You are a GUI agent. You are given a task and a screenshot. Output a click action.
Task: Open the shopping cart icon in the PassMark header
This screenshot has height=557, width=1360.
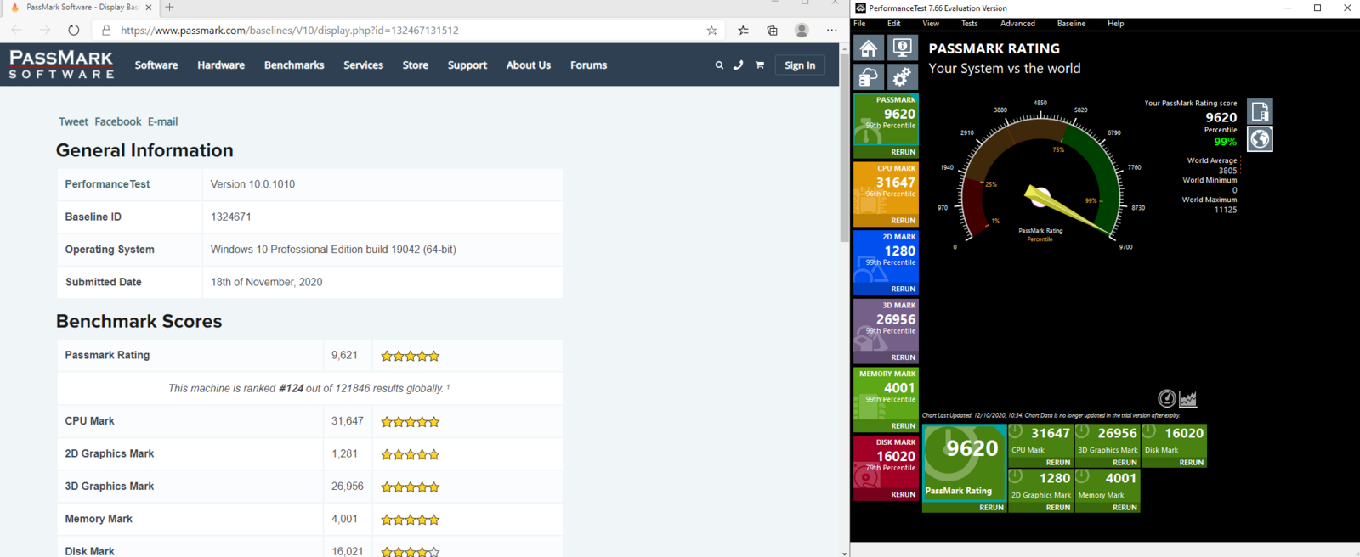(x=759, y=65)
